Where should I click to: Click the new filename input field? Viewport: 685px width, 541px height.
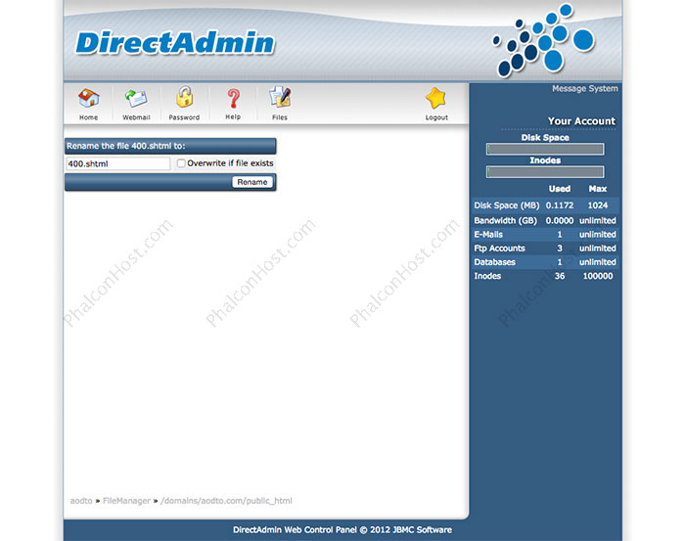tap(118, 163)
